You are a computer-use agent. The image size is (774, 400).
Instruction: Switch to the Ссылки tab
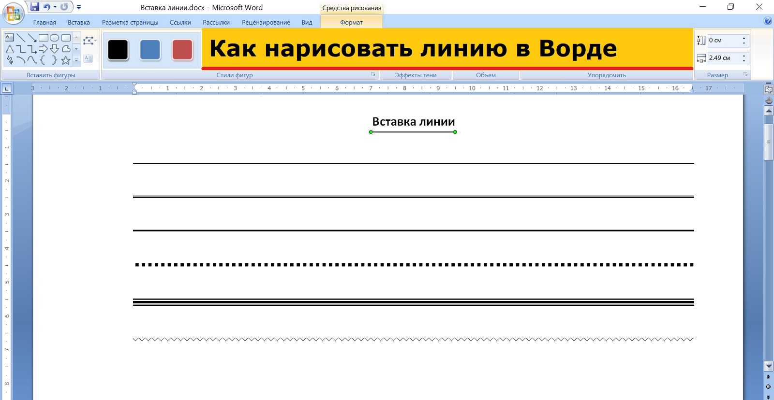point(180,22)
